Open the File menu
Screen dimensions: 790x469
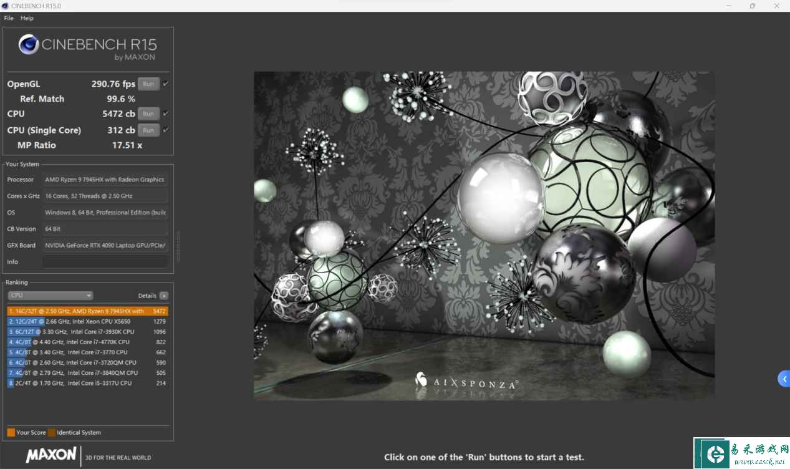tap(9, 18)
